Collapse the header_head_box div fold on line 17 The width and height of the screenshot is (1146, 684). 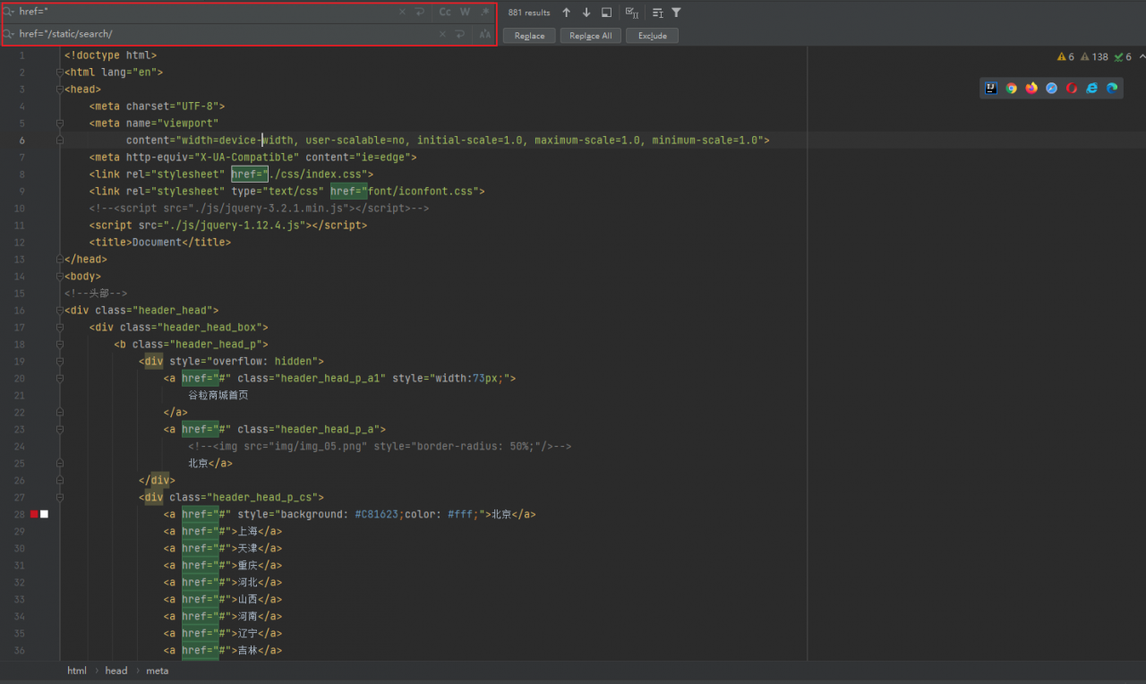point(60,328)
